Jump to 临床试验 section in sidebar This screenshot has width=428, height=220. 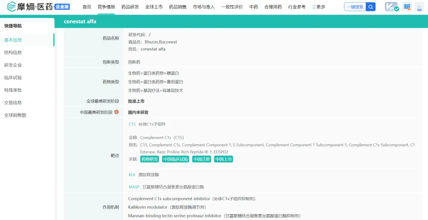pos(13,78)
